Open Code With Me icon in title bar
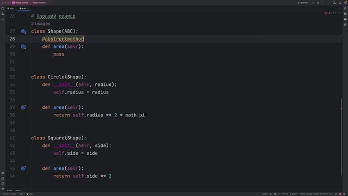 tap(334, 3)
